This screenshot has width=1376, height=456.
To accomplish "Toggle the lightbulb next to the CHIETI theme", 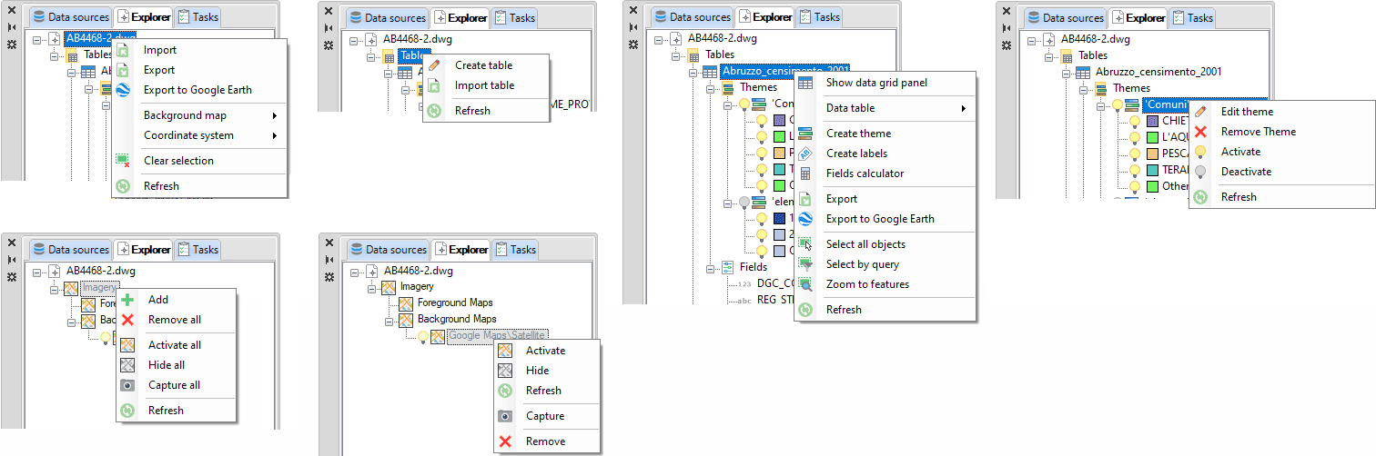I will click(1134, 121).
